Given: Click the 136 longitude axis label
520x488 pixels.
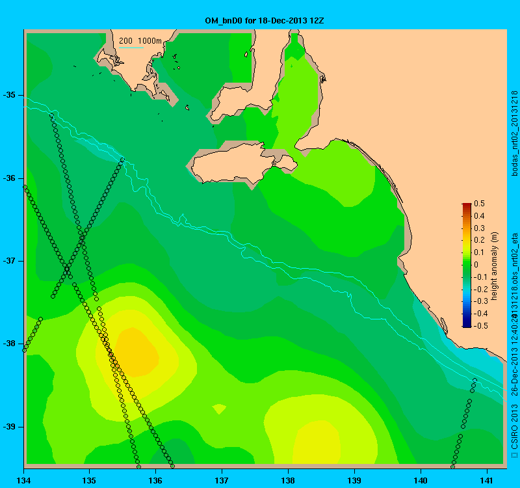Looking at the screenshot, I should 155,481.
